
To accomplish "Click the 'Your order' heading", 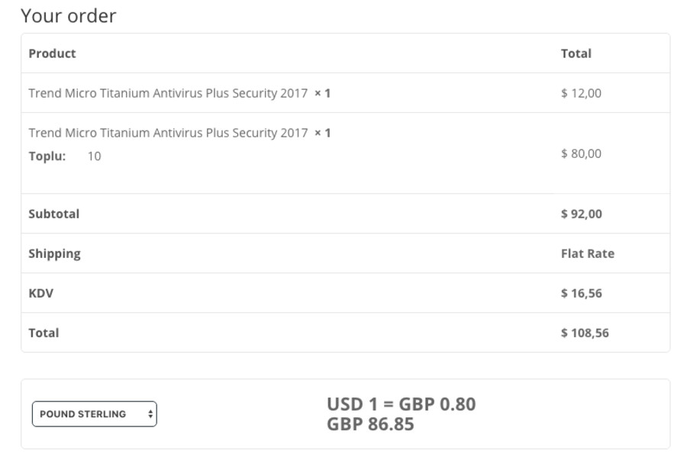I will point(69,16).
